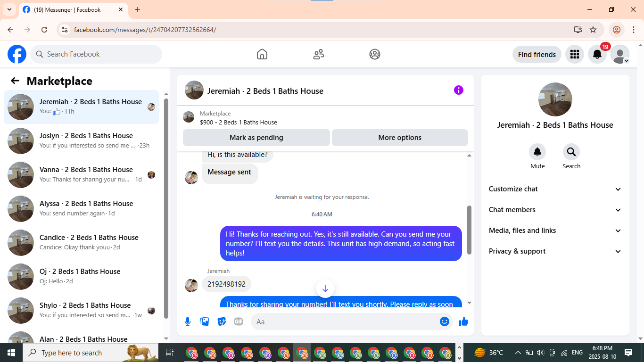644x362 pixels.
Task: Open the Friends icon in top navigation
Action: coord(319,54)
